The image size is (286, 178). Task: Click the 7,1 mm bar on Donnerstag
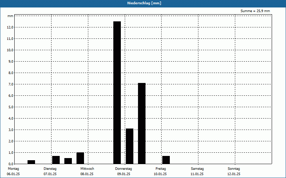coord(142,124)
